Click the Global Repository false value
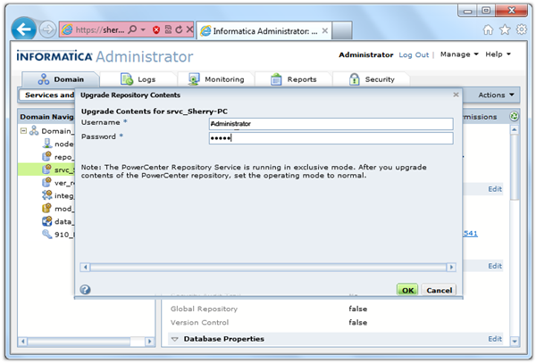Screen dimensions: 536x363 (x=358, y=309)
